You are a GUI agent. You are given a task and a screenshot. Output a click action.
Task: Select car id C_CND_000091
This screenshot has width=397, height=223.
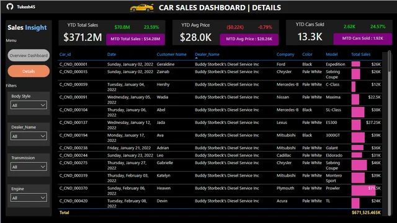click(73, 97)
